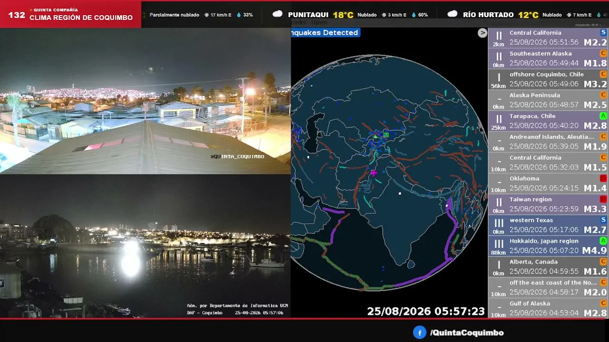Open the /QuintaCoquimbo Facebook handle
The height and width of the screenshot is (342, 609).
(x=467, y=333)
